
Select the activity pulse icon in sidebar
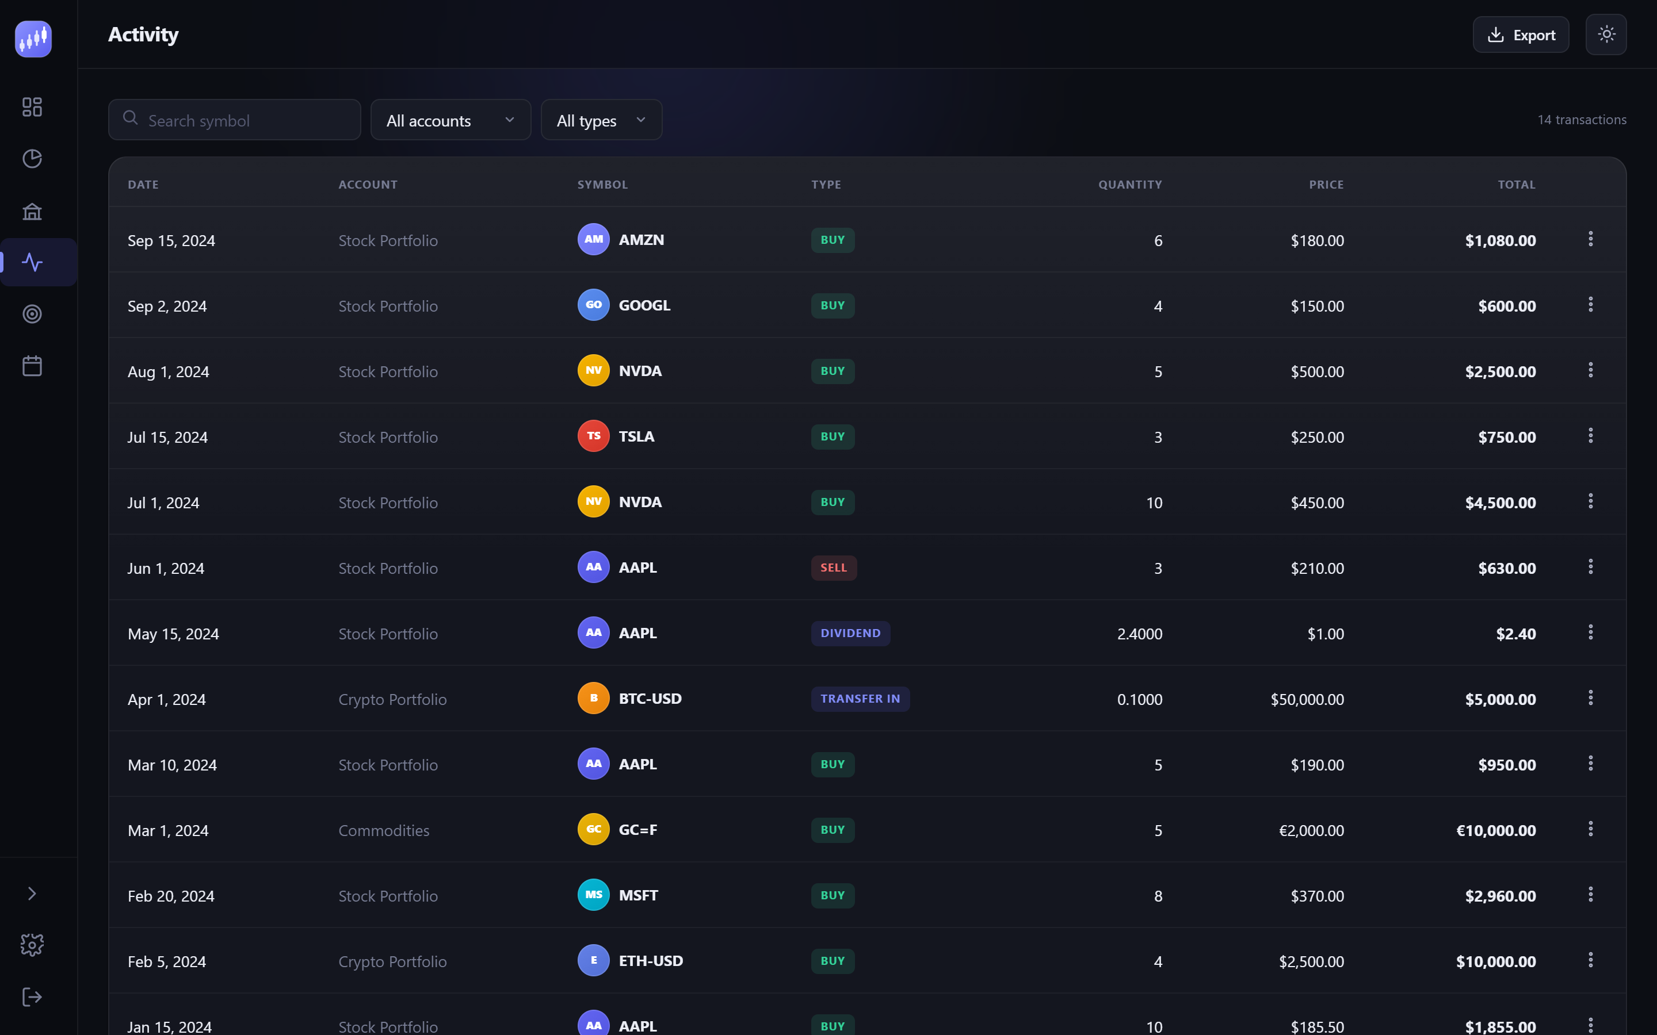pyautogui.click(x=32, y=262)
